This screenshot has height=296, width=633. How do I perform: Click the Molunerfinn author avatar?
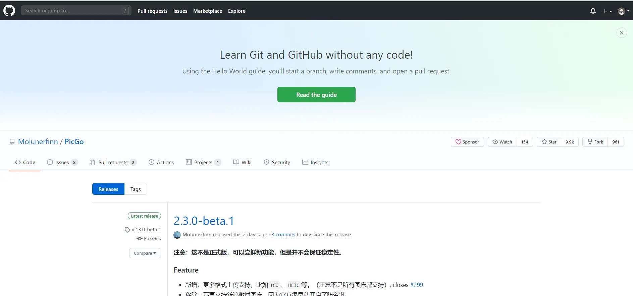[177, 235]
